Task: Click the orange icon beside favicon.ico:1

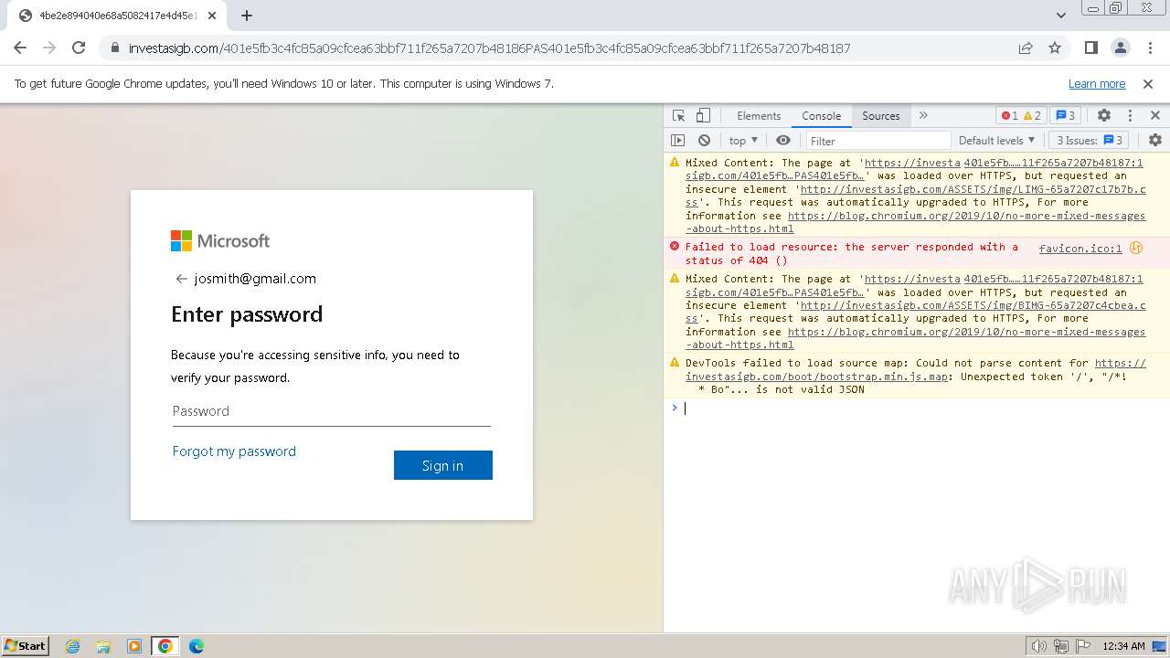Action: [x=1136, y=248]
